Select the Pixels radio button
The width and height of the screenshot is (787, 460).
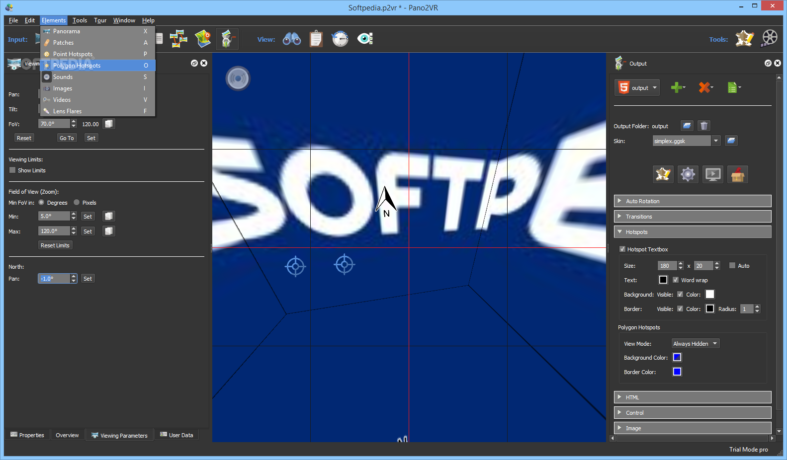(x=77, y=202)
